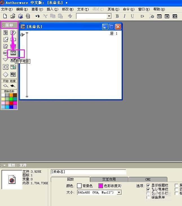
Task: Toggle Underline text formatting
Action: point(132,16)
